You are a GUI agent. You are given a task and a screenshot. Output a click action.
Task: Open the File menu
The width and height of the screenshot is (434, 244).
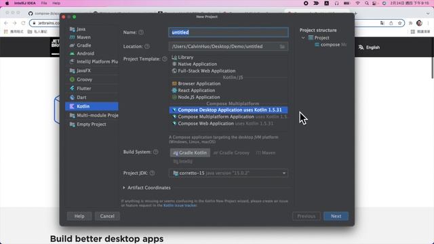[x=44, y=3]
